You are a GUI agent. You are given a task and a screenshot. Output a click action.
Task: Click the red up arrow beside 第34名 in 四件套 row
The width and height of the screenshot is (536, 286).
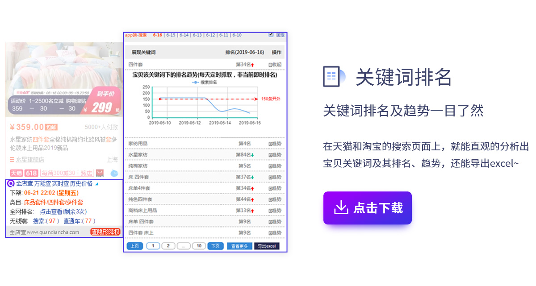pos(253,65)
